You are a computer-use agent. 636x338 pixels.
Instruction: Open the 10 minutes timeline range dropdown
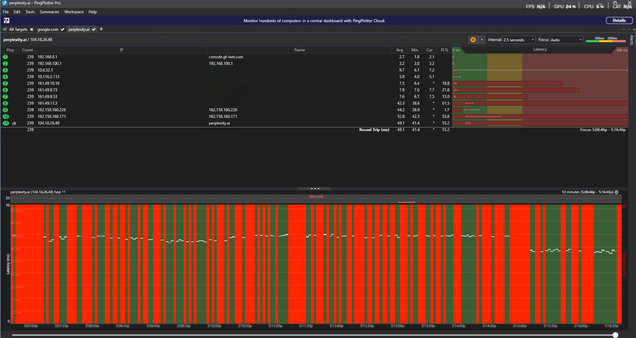coord(616,192)
